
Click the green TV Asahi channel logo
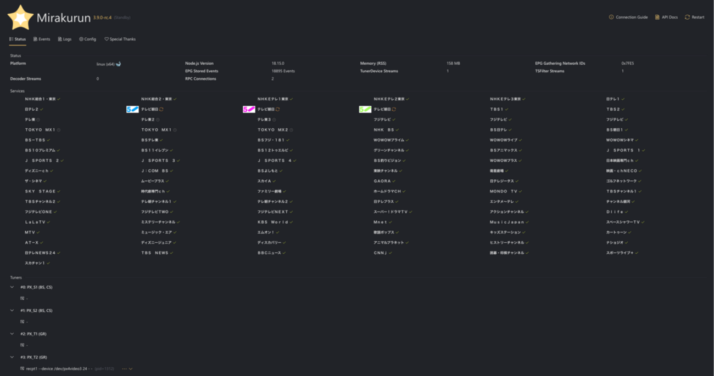(x=365, y=110)
